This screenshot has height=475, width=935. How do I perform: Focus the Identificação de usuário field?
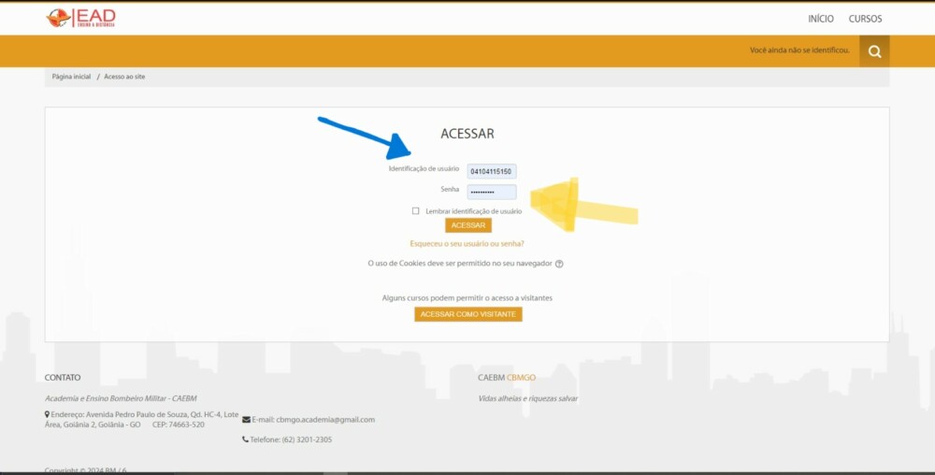pos(491,172)
